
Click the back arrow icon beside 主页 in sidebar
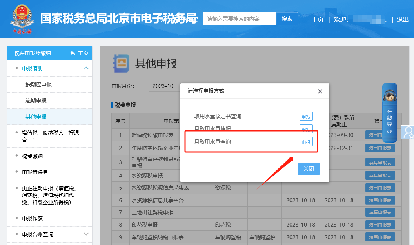(x=73, y=53)
